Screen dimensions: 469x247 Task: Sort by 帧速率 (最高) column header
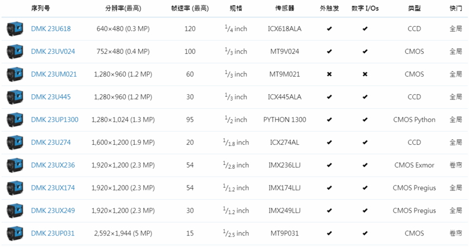189,9
